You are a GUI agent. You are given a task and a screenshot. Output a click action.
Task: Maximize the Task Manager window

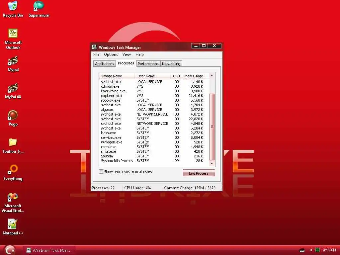(204, 45)
